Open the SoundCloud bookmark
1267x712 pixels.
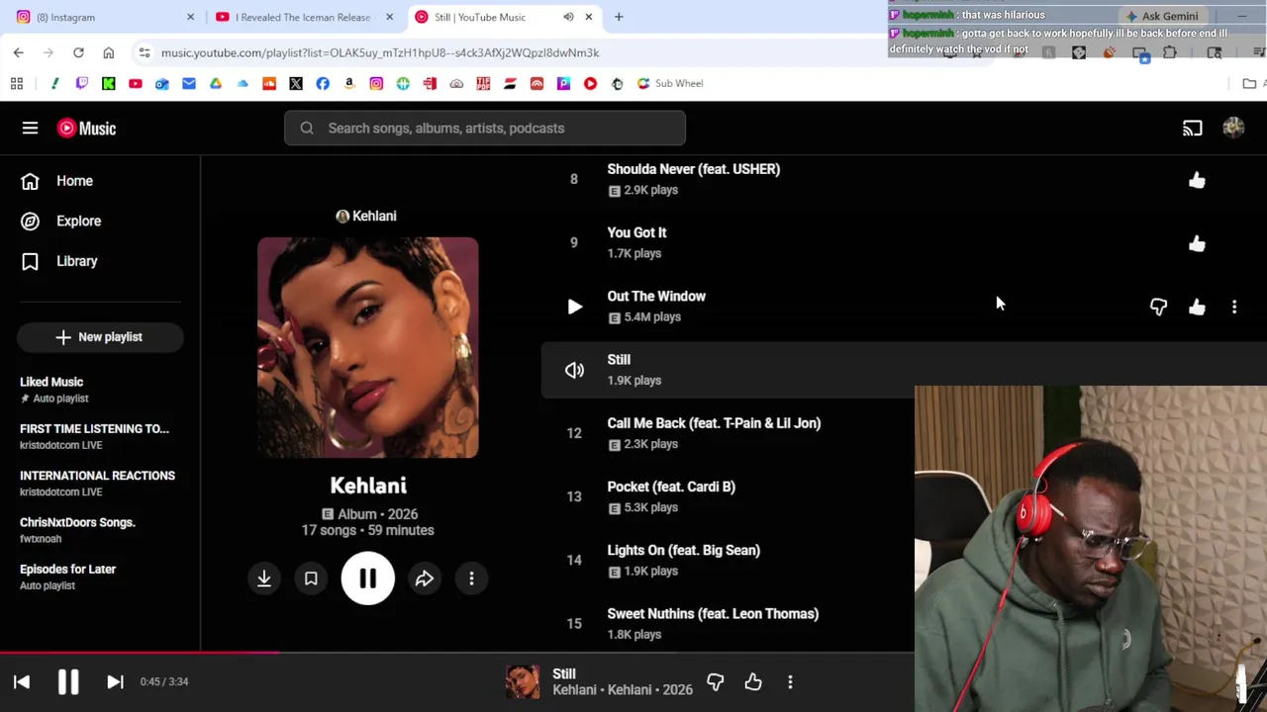pos(269,83)
